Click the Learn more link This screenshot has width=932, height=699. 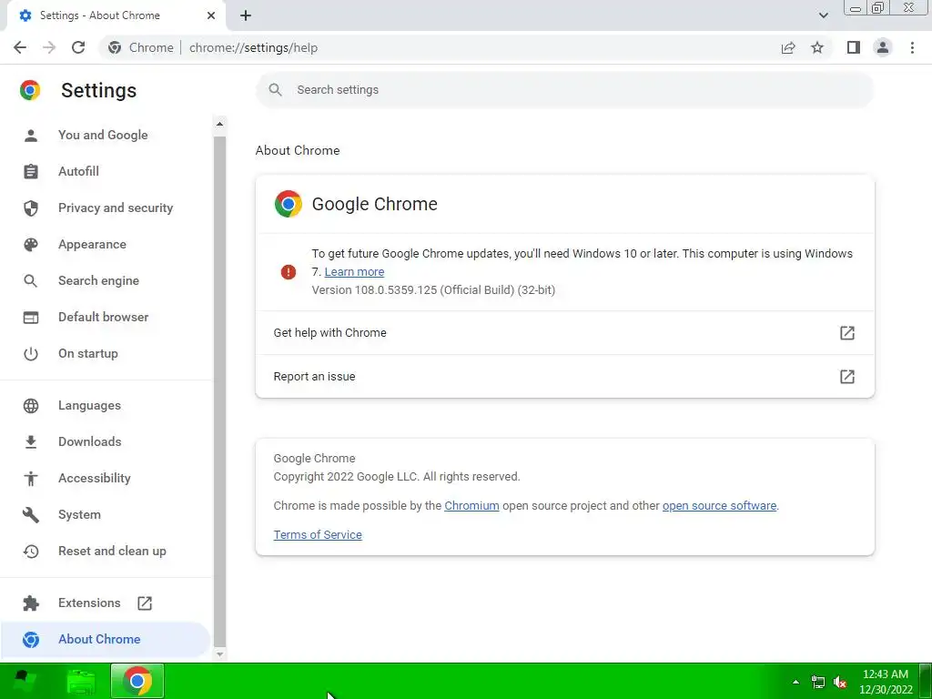coord(354,271)
